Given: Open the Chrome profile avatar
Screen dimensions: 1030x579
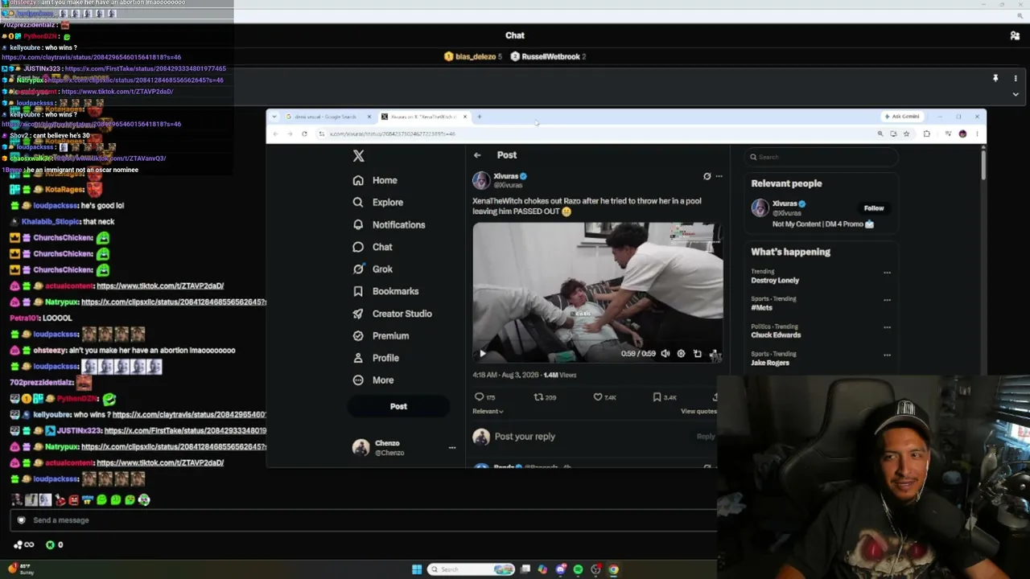Looking at the screenshot, I should click(962, 134).
